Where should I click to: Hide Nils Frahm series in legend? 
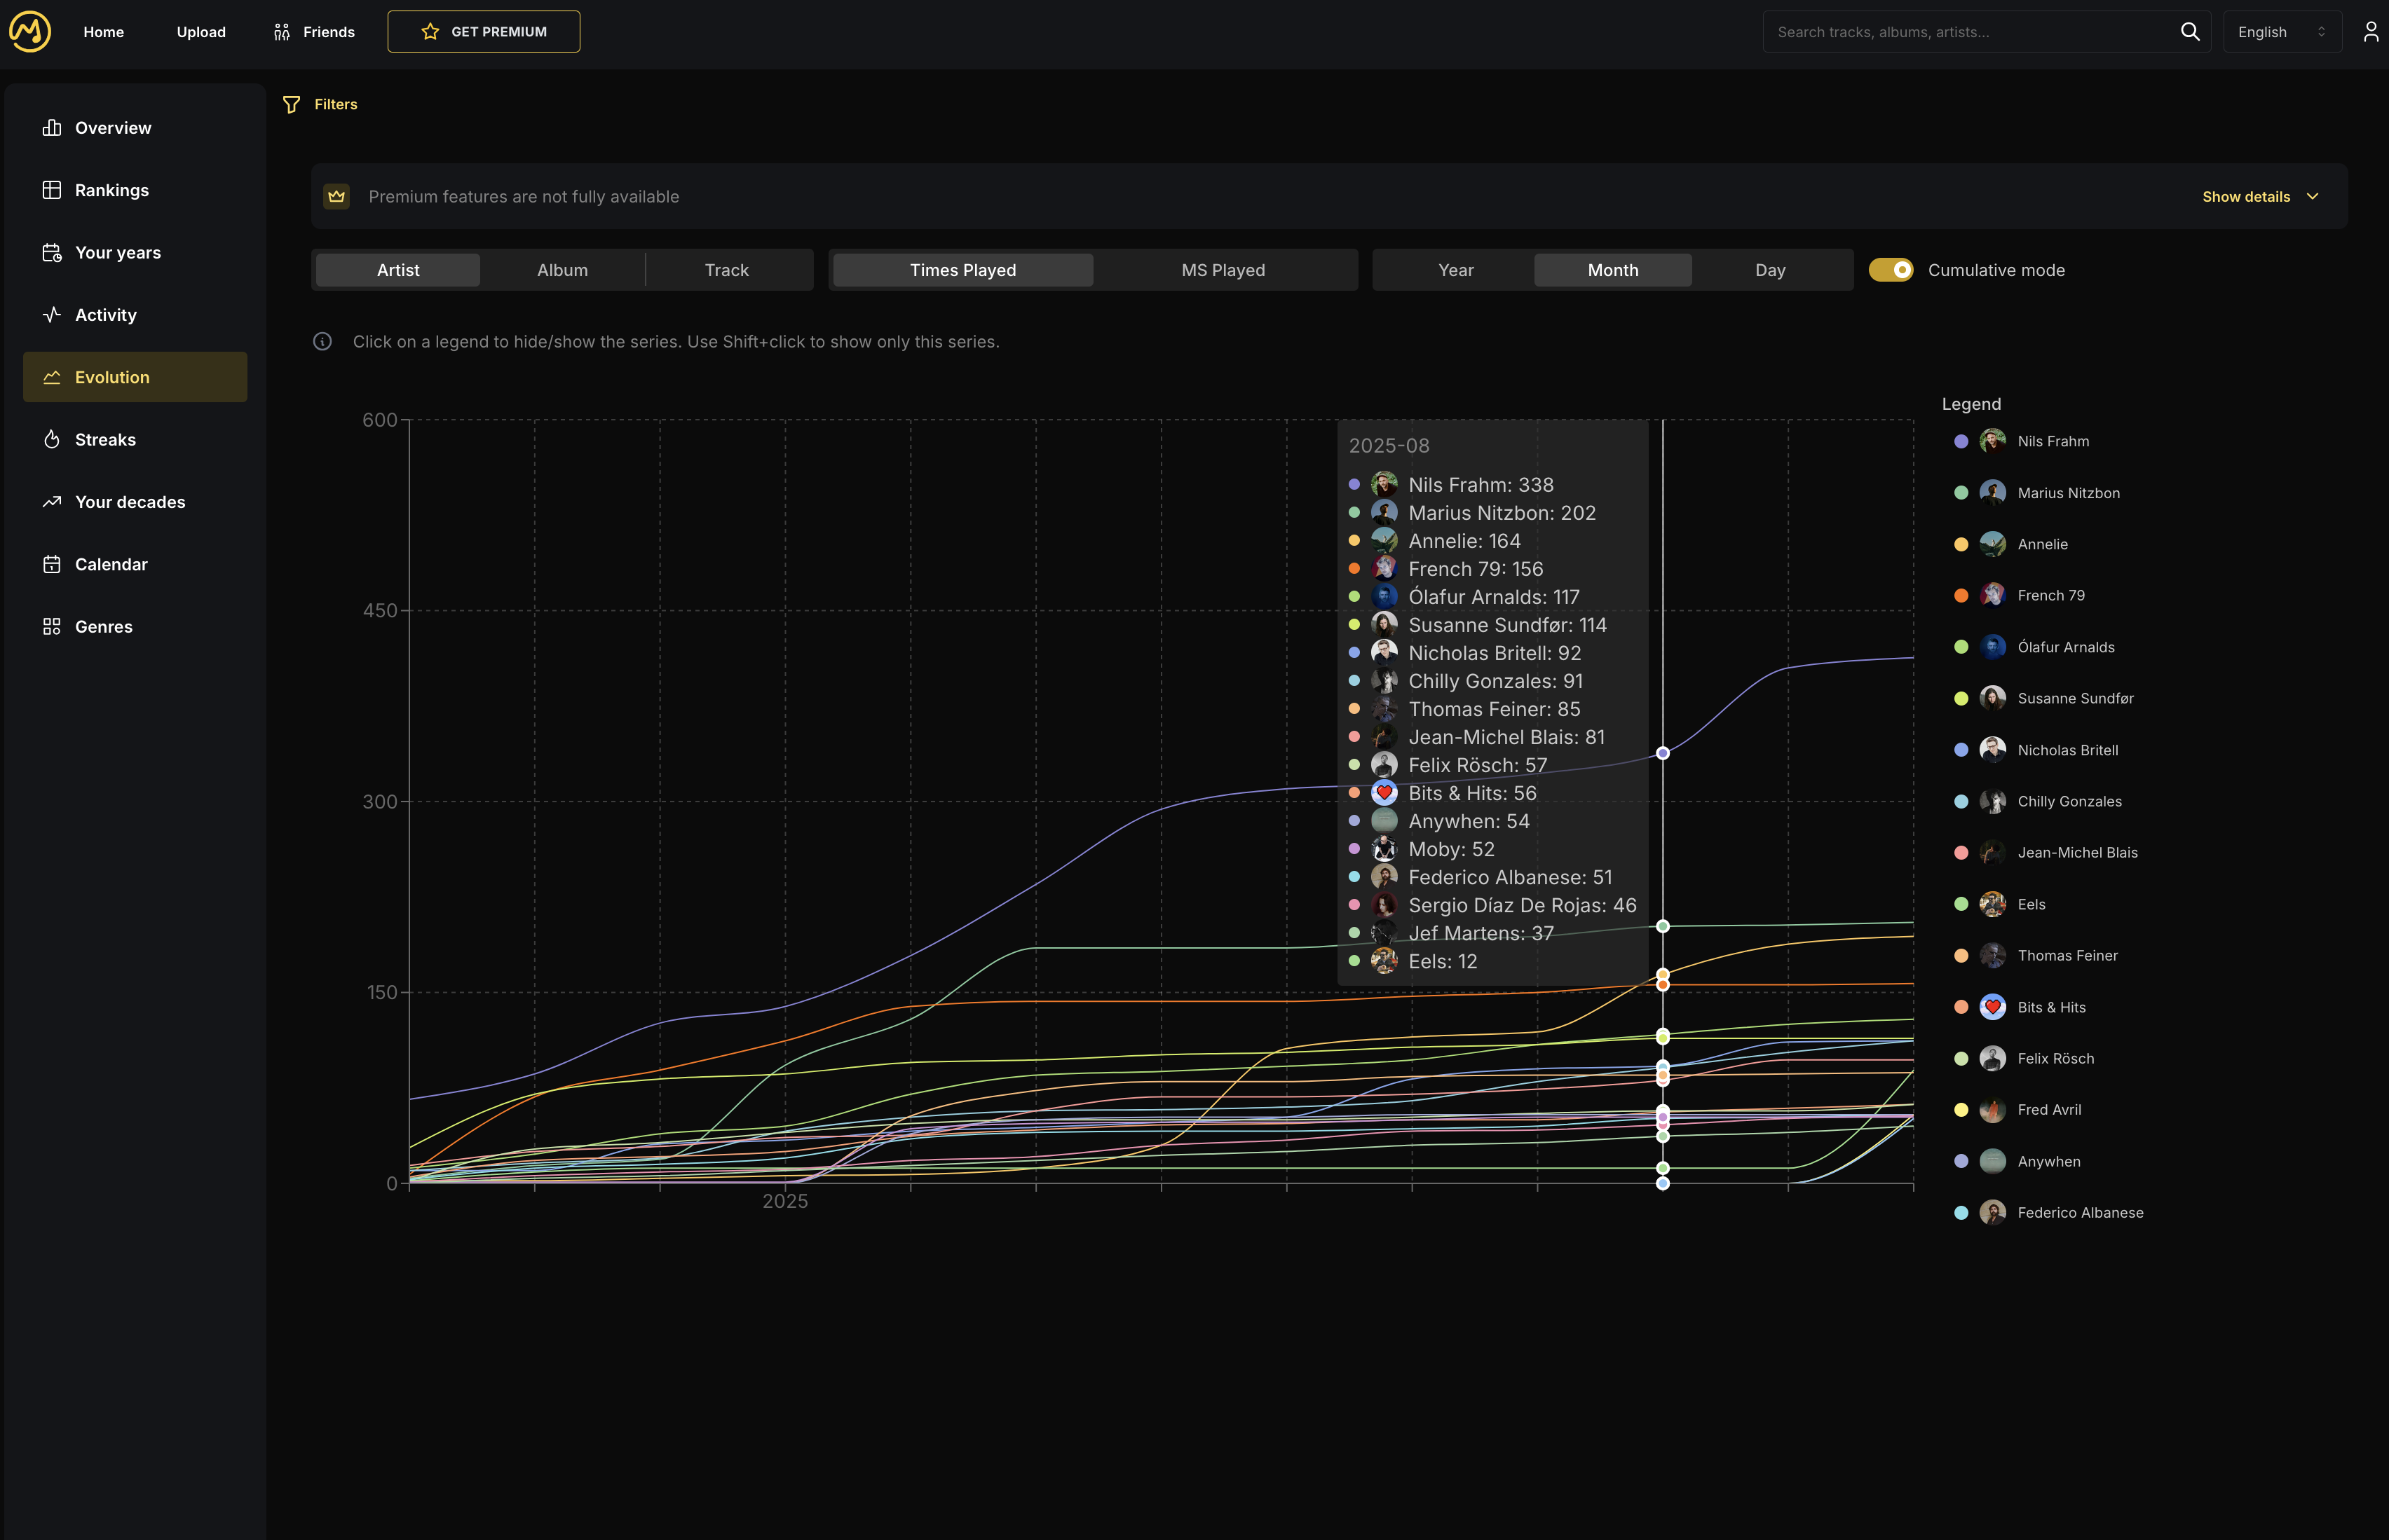coord(2052,441)
